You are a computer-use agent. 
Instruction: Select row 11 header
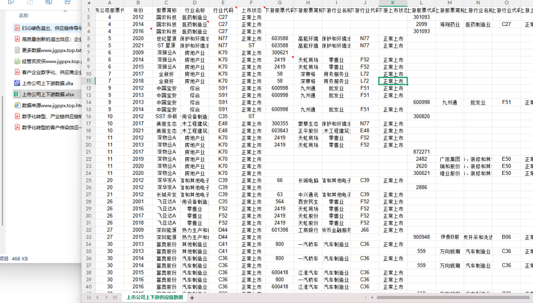pyautogui.click(x=88, y=81)
